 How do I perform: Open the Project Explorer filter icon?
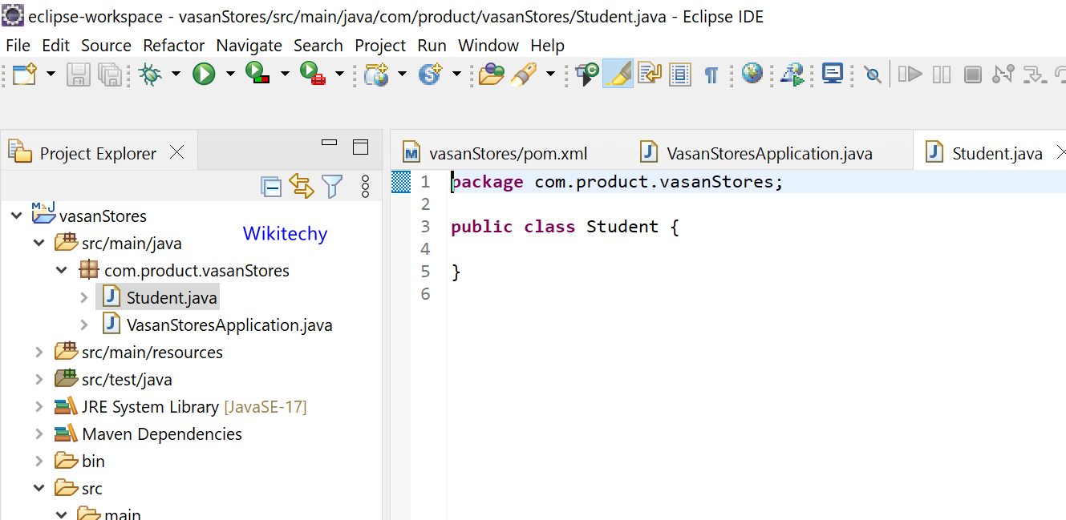(332, 185)
